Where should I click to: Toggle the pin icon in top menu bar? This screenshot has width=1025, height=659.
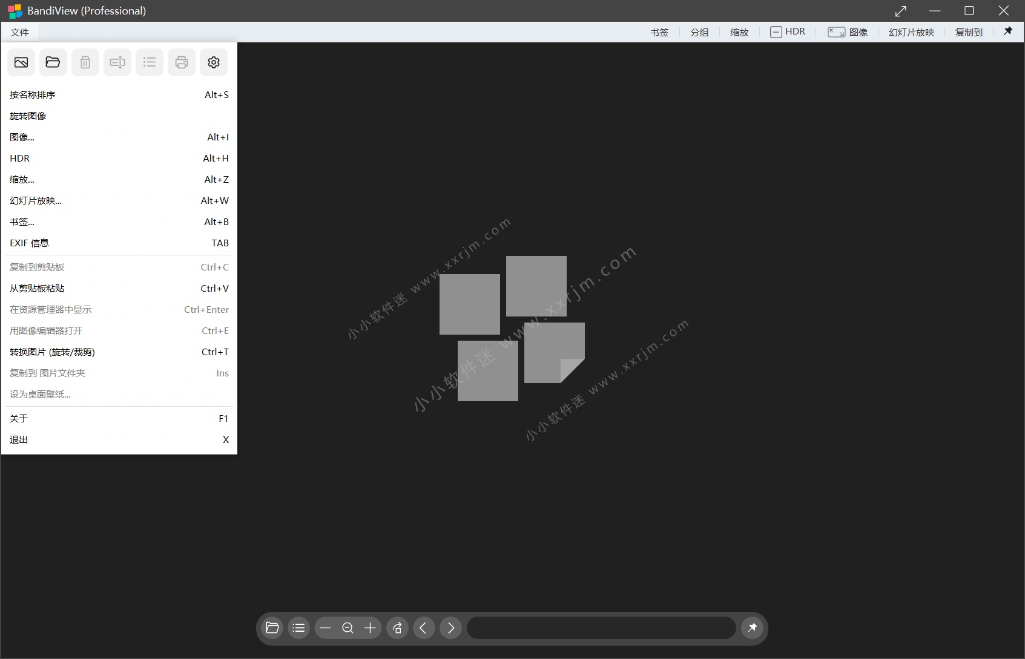[x=1008, y=31]
